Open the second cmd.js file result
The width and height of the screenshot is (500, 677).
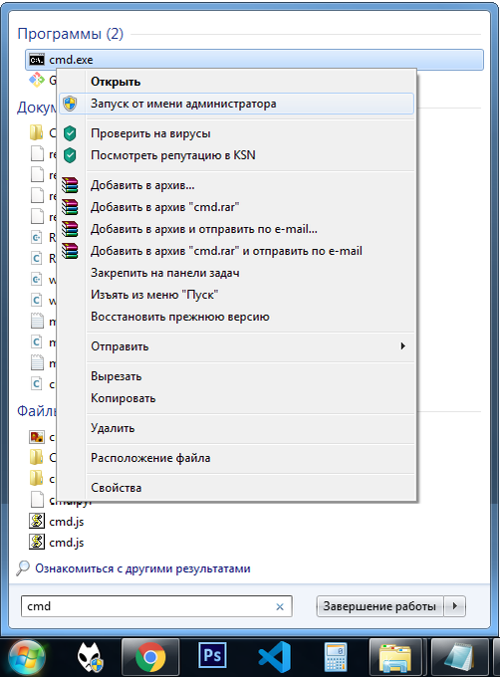tap(67, 543)
